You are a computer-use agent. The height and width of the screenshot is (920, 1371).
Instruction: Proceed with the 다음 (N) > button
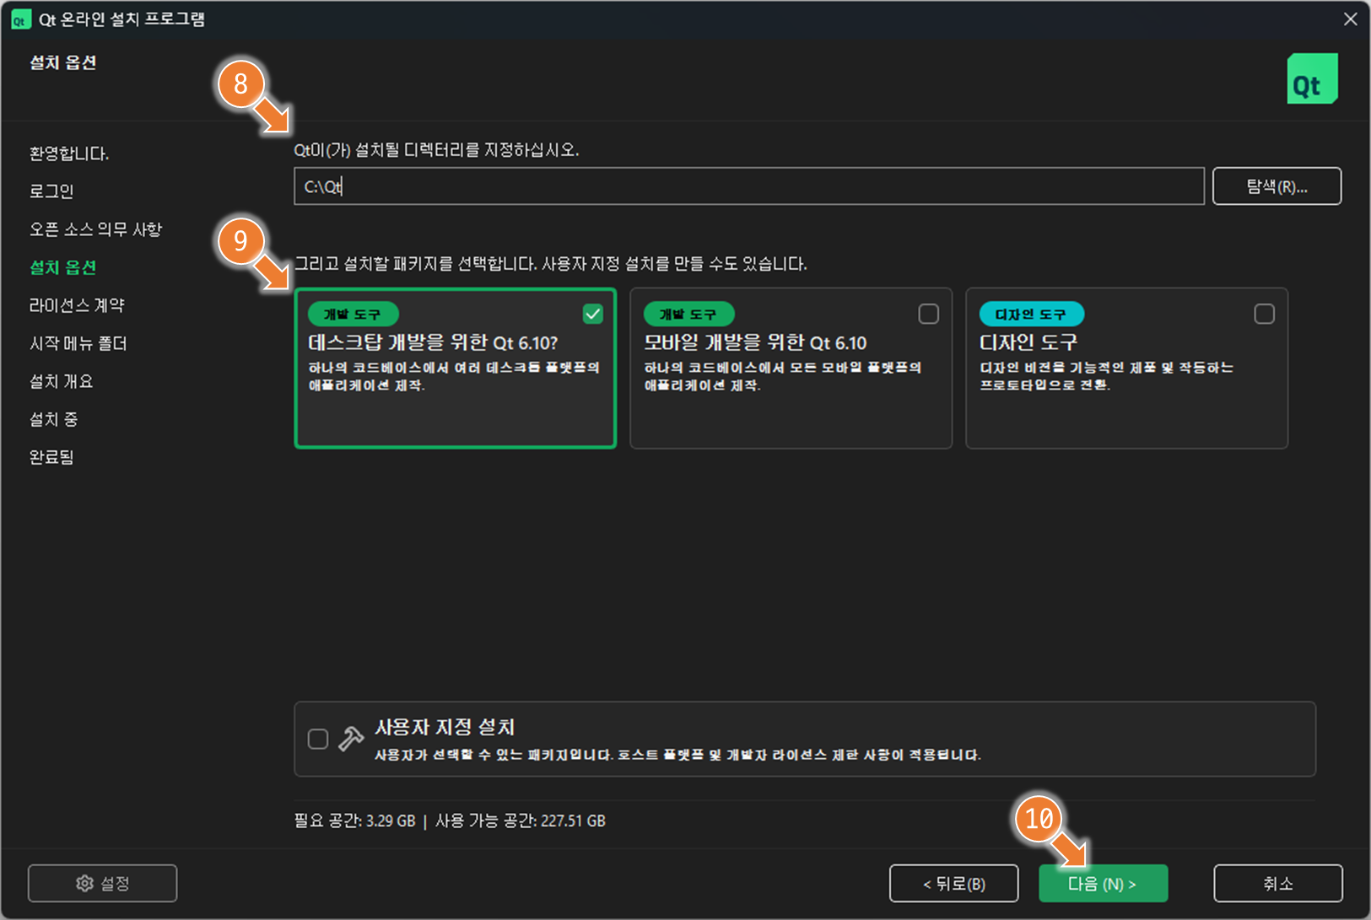[1103, 883]
